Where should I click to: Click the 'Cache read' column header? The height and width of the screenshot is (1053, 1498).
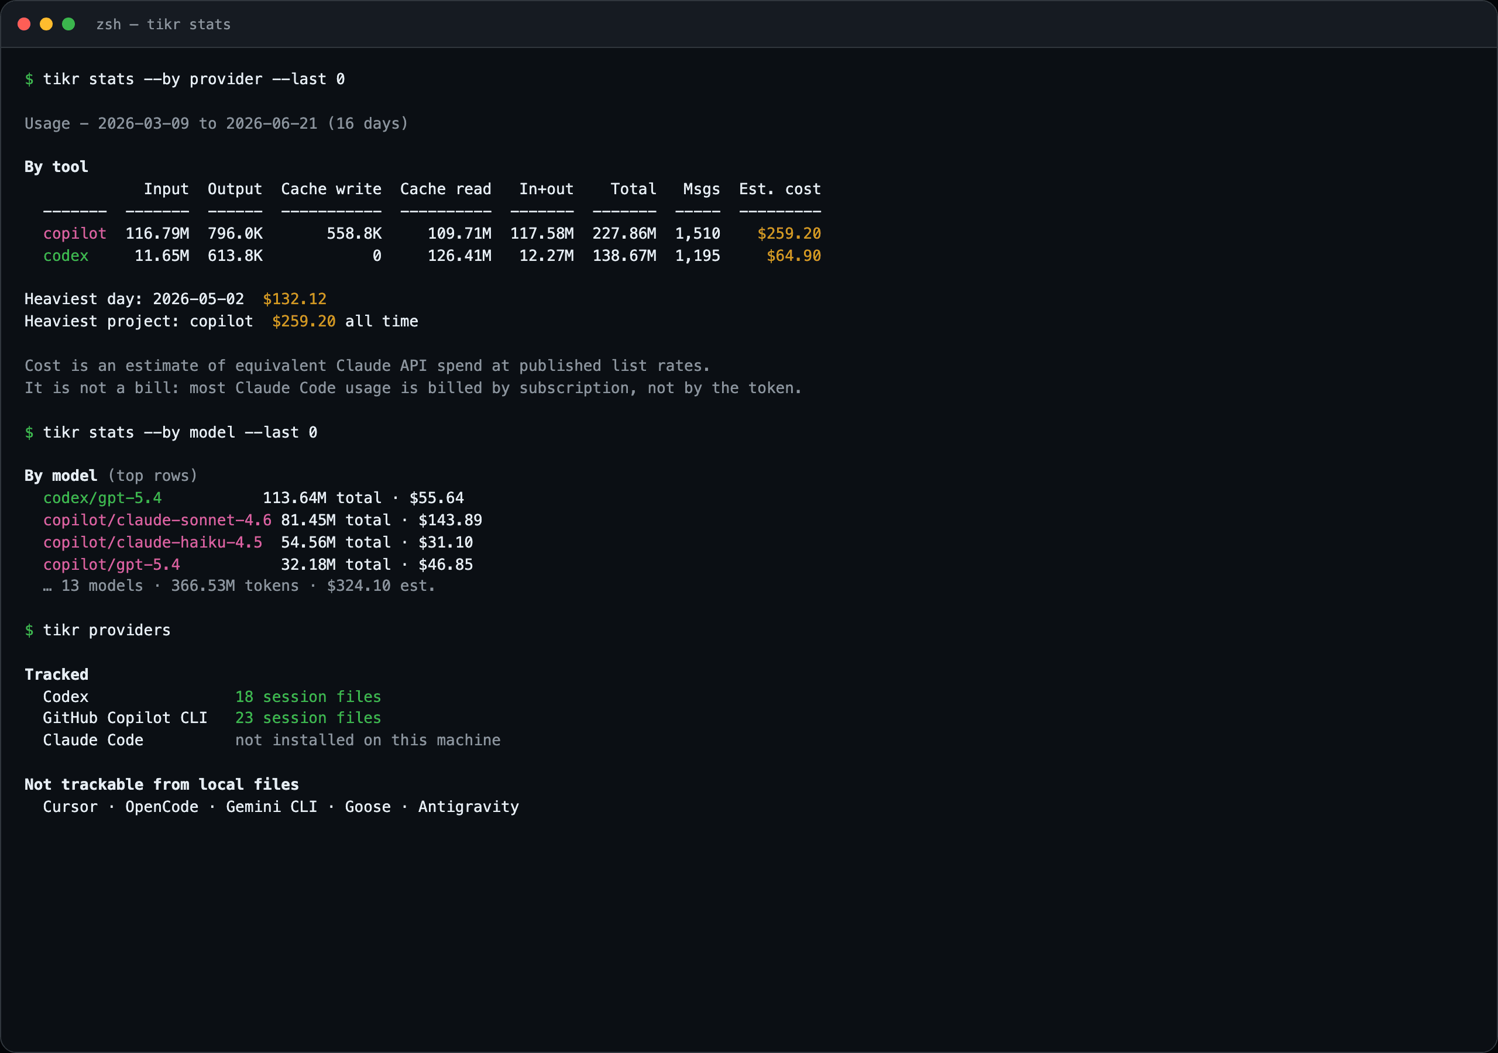tap(446, 189)
